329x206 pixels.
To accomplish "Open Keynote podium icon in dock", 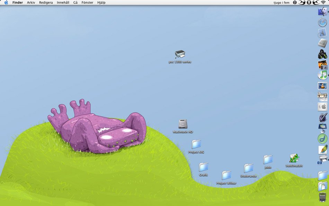I will [322, 128].
